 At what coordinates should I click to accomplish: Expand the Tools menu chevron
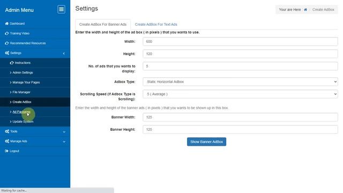coord(64,132)
